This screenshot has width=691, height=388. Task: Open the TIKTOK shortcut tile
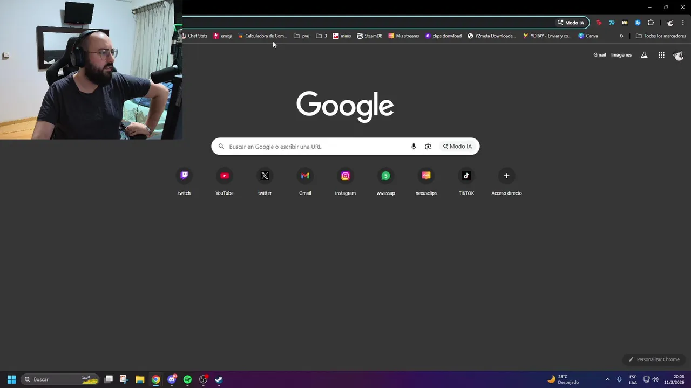tap(466, 182)
